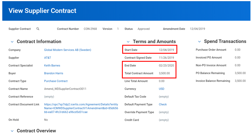Click the End Date value 02/23/2020
251x139 pixels.
tap(166, 65)
